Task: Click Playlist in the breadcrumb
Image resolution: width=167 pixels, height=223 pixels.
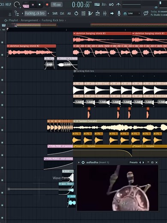Action: tap(13, 20)
